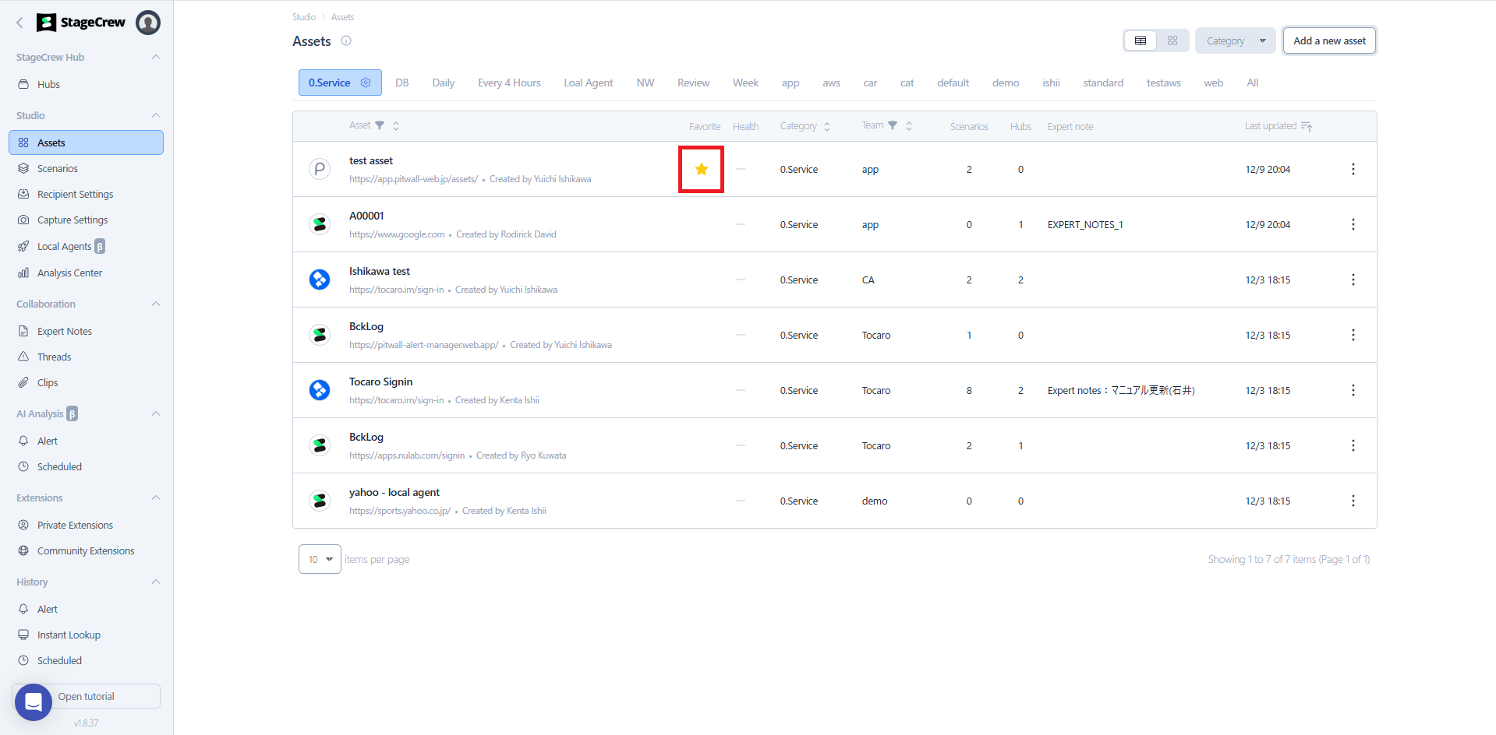Open the Ishikawa test asset

380,271
